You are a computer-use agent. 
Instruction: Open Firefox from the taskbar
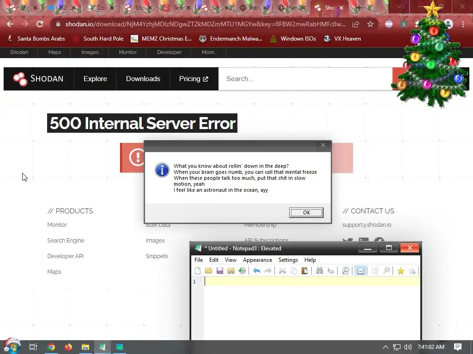click(x=68, y=347)
